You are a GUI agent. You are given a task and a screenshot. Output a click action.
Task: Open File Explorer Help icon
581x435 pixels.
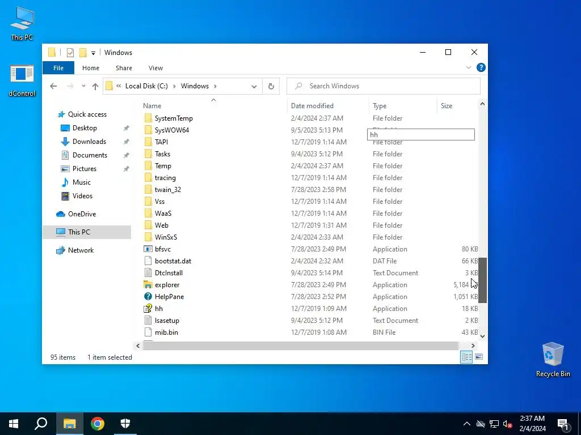(481, 67)
